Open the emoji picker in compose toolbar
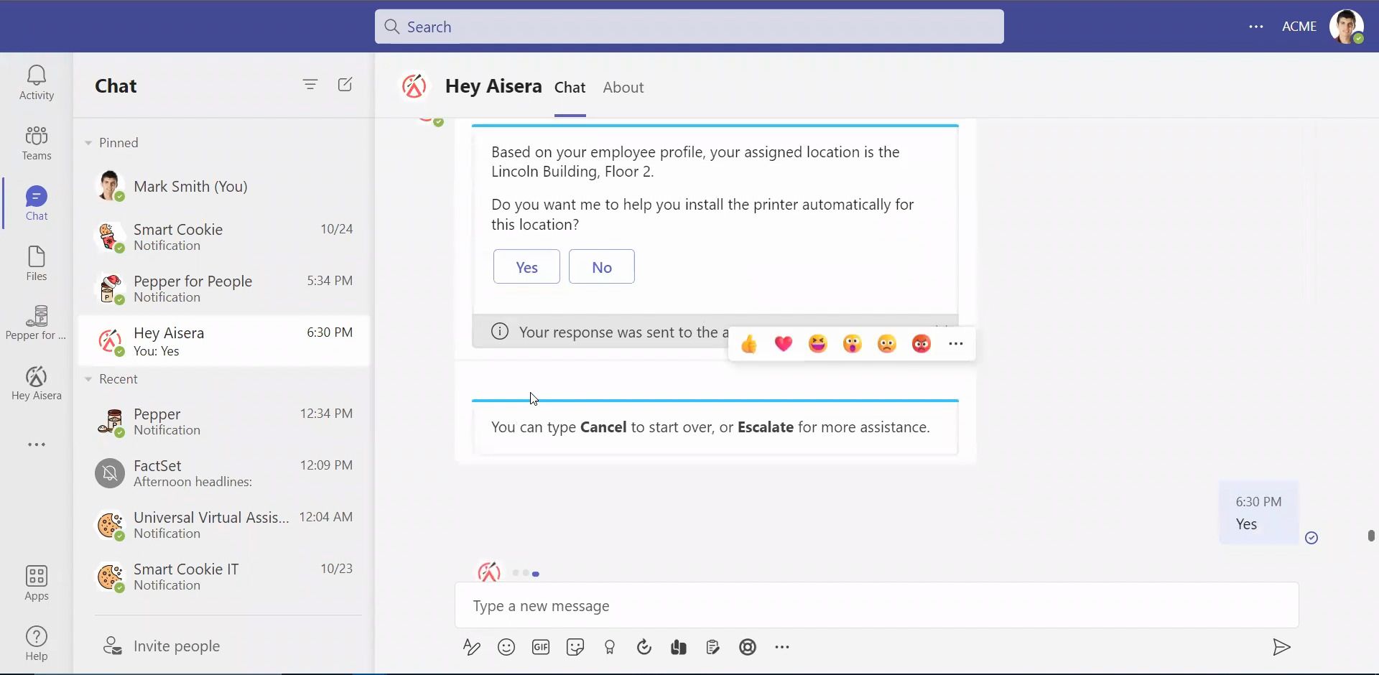Viewport: 1379px width, 675px height. 506,648
